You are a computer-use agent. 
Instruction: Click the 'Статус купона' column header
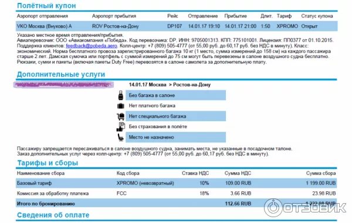317,16
